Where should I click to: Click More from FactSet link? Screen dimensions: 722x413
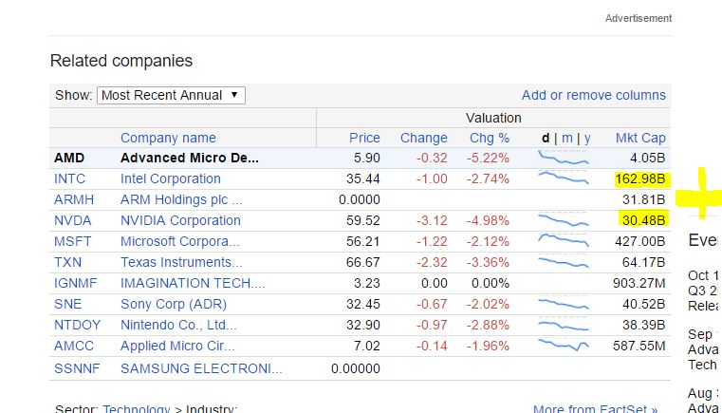[x=595, y=409]
